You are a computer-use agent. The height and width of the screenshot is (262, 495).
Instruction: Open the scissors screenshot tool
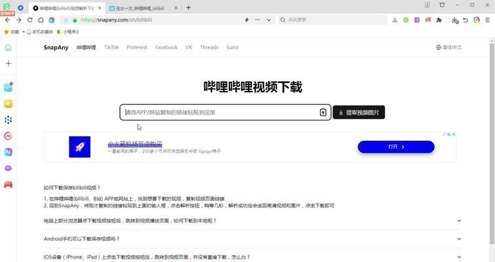[395, 20]
